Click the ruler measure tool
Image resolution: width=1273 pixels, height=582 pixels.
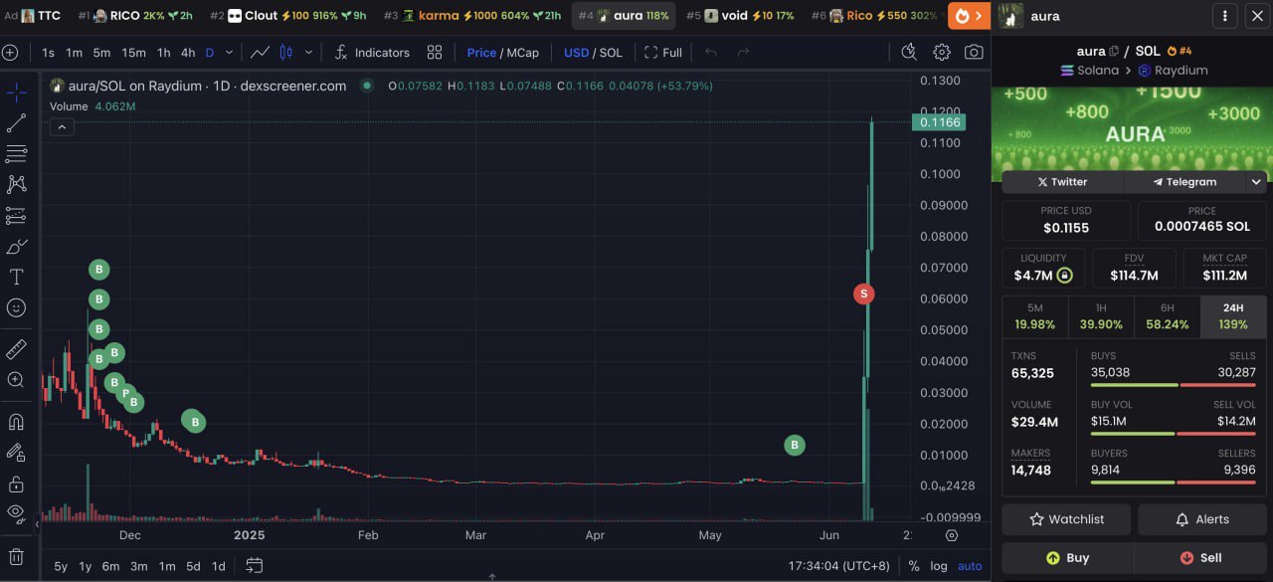[16, 349]
